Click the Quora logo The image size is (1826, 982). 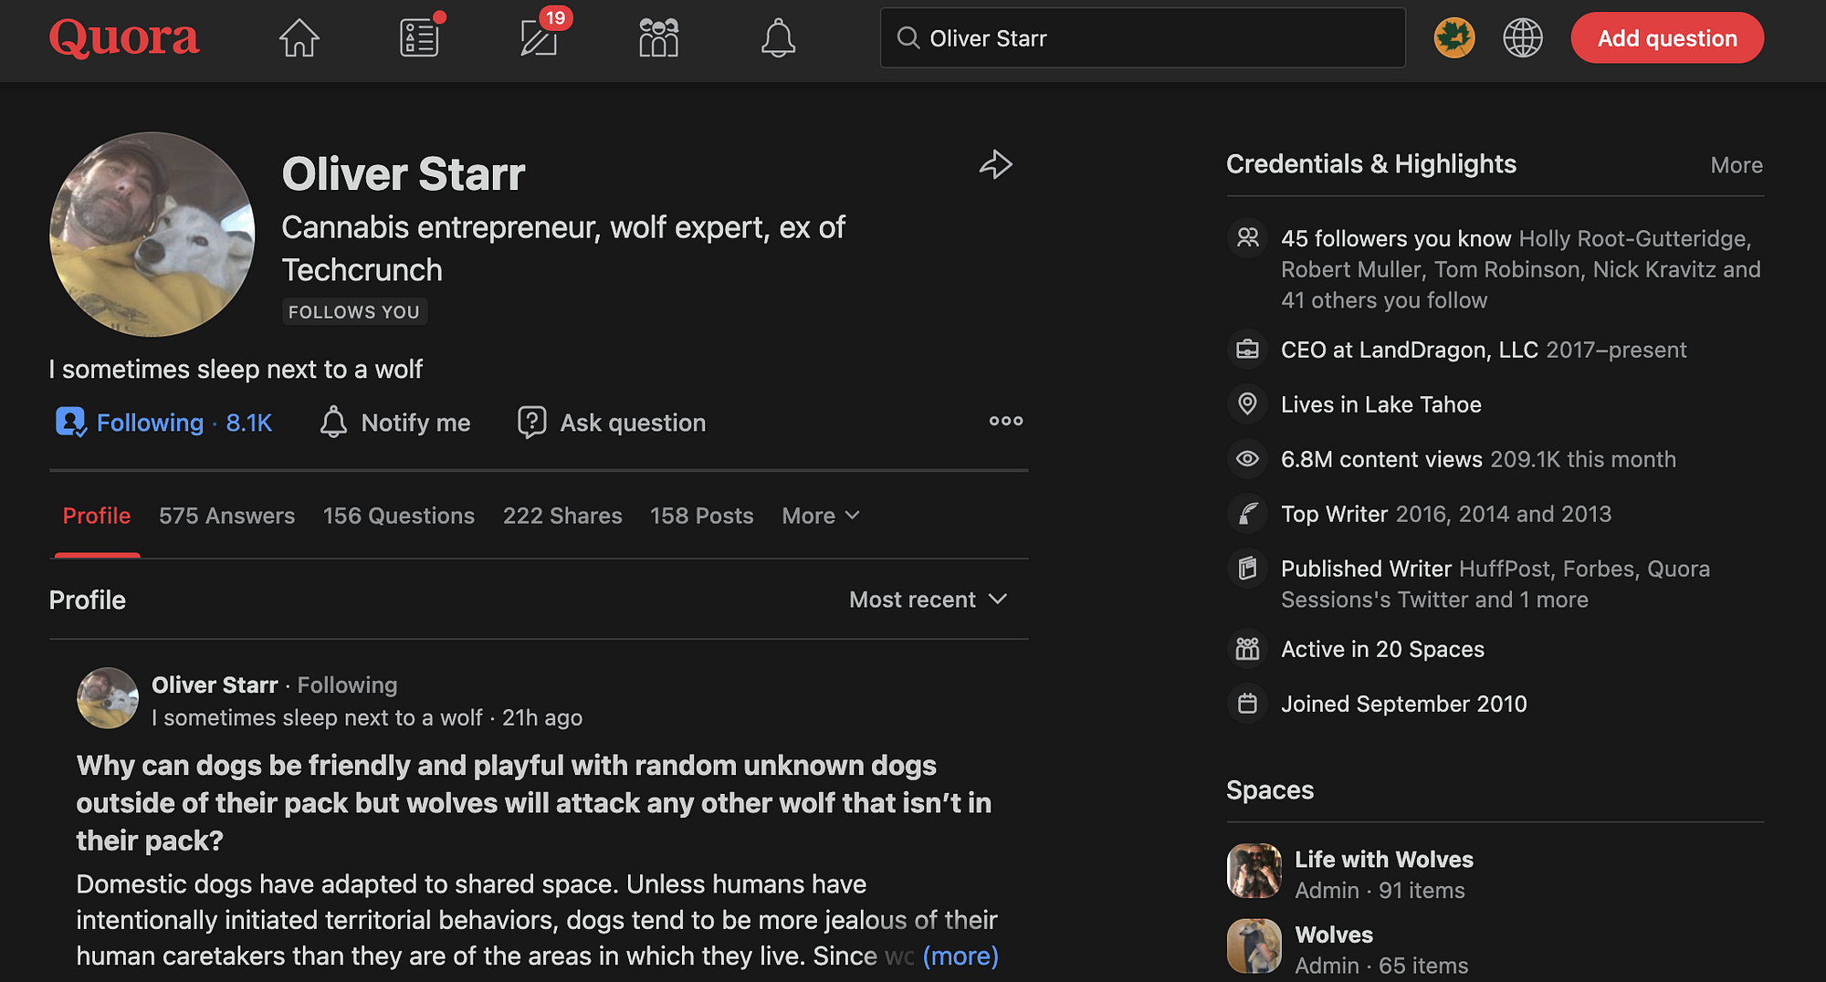124,38
